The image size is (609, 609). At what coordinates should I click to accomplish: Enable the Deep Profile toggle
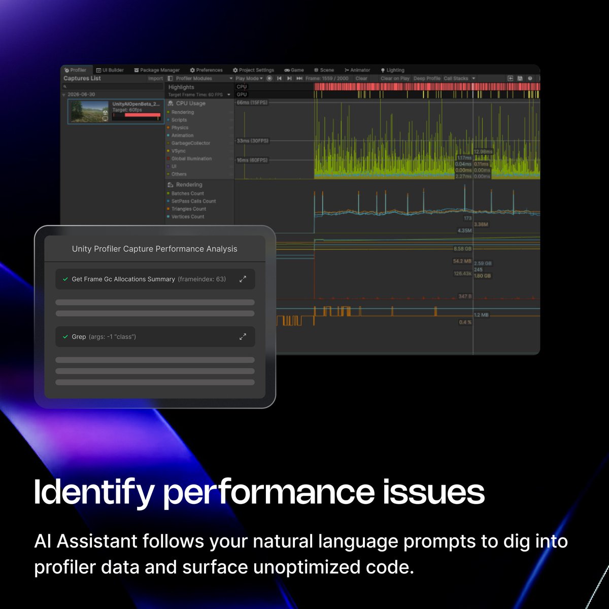(427, 79)
